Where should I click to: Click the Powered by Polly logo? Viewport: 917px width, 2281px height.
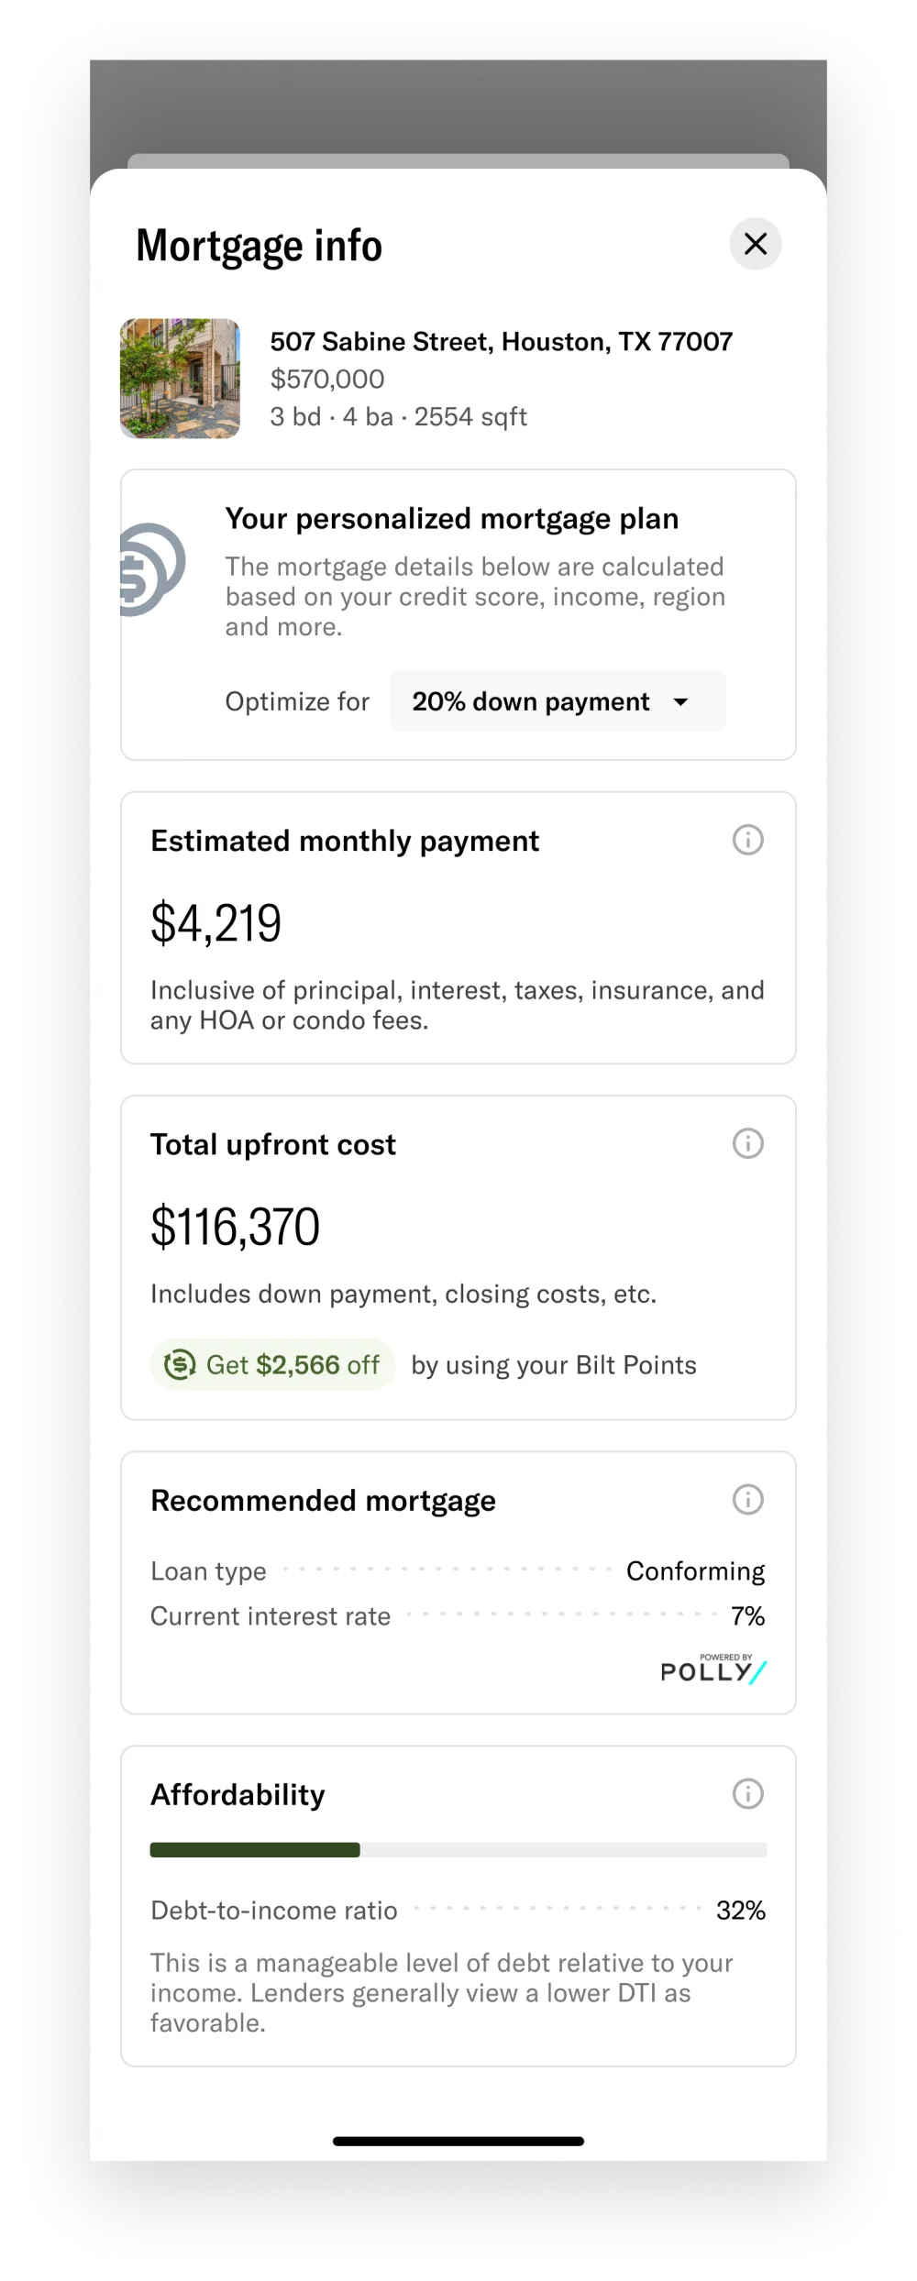[713, 1669]
